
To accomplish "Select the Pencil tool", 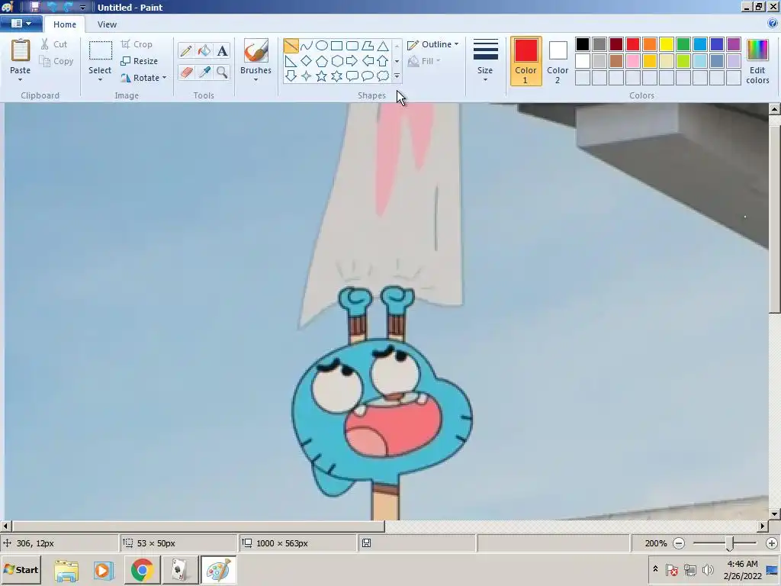I will pyautogui.click(x=186, y=50).
